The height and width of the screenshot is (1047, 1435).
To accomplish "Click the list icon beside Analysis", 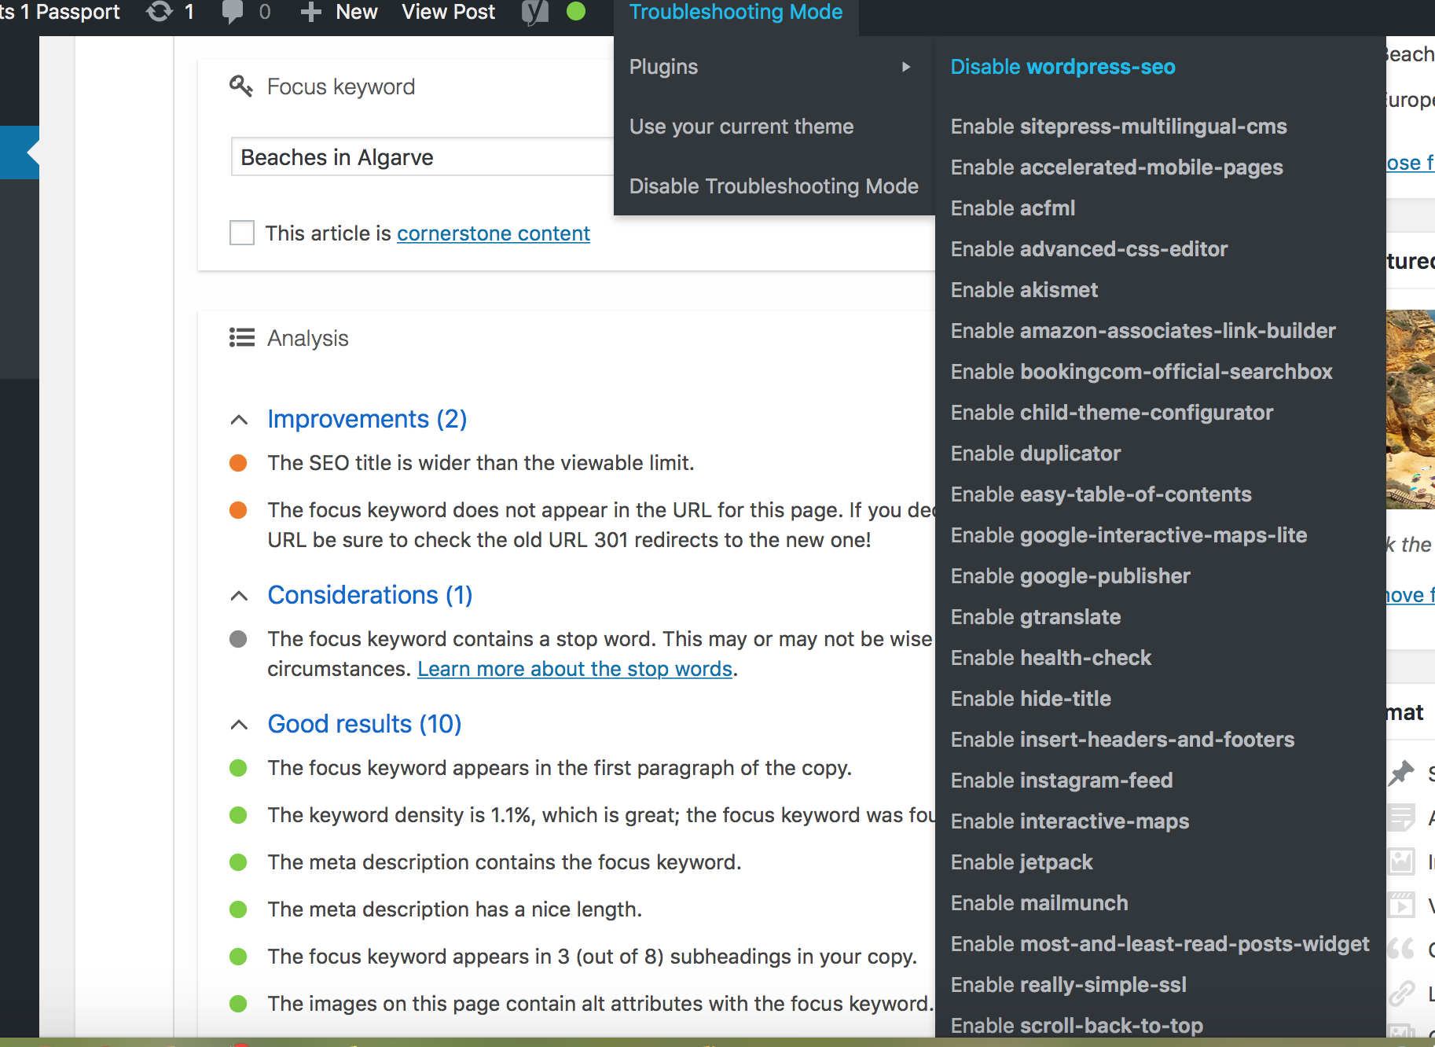I will tap(241, 337).
